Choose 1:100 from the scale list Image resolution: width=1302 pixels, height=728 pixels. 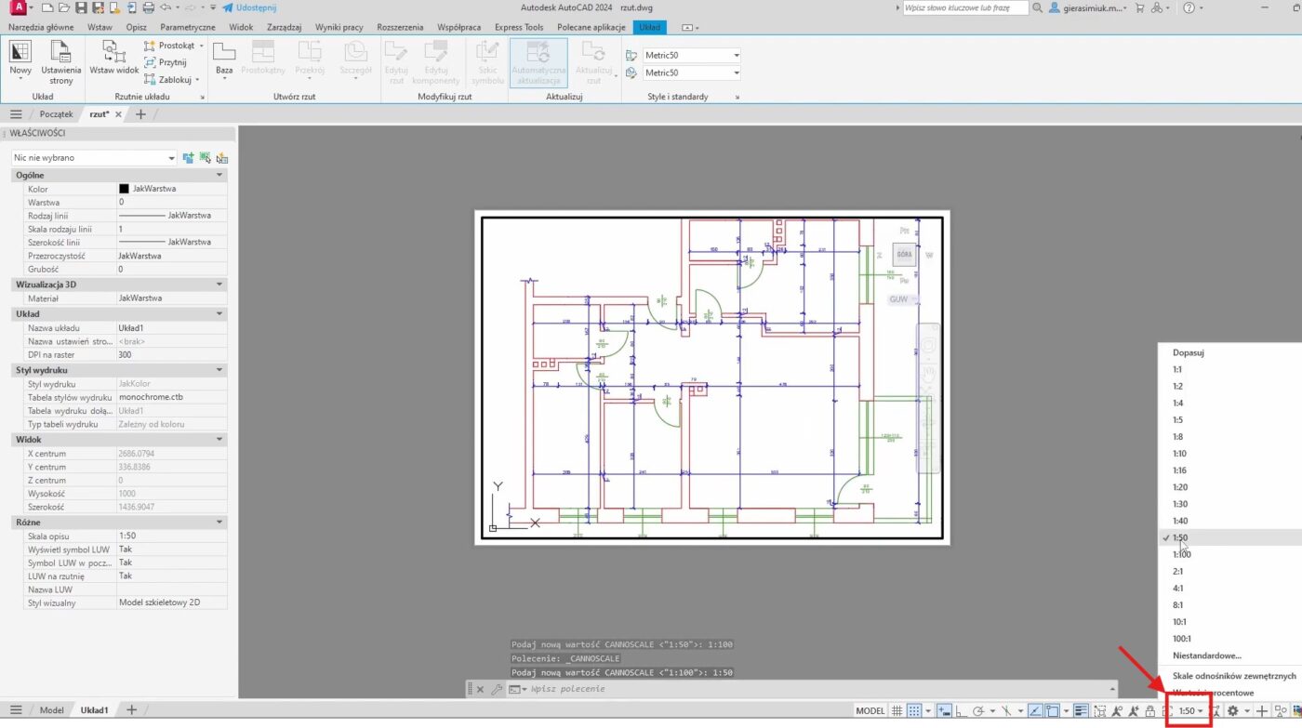click(1182, 554)
